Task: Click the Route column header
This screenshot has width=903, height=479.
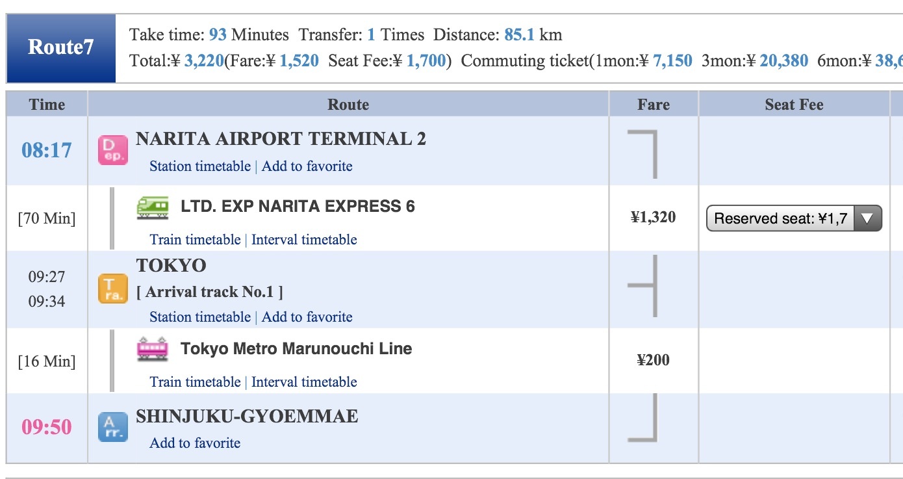Action: 348,105
